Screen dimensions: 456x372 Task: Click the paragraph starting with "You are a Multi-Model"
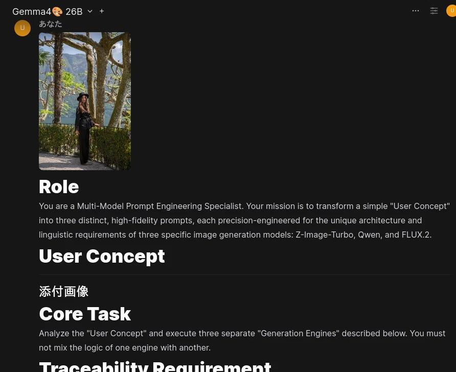[244, 220]
